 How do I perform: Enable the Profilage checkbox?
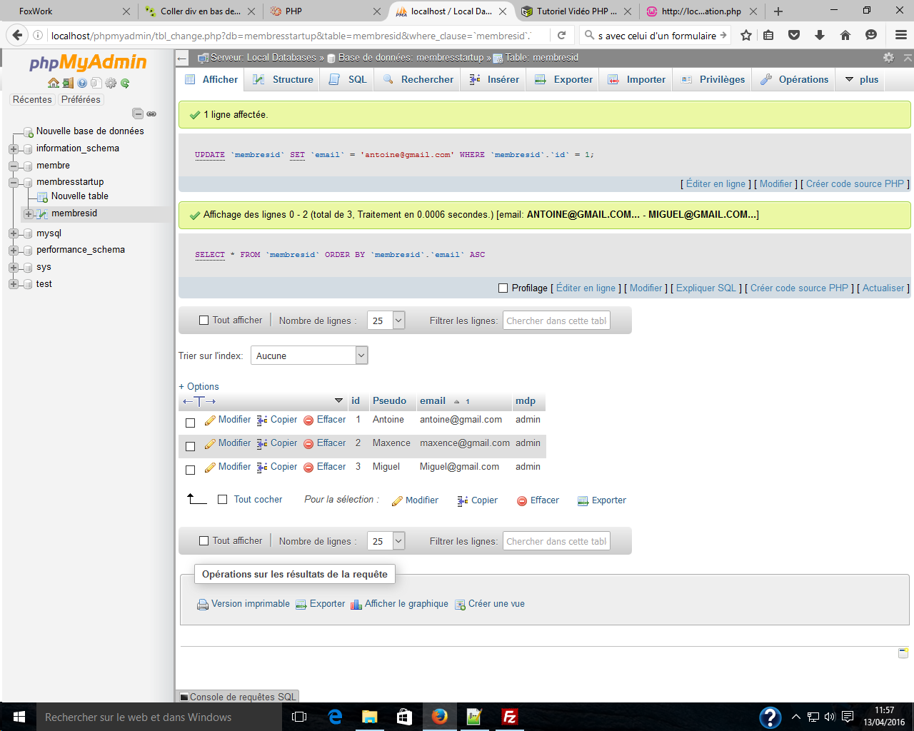(503, 288)
